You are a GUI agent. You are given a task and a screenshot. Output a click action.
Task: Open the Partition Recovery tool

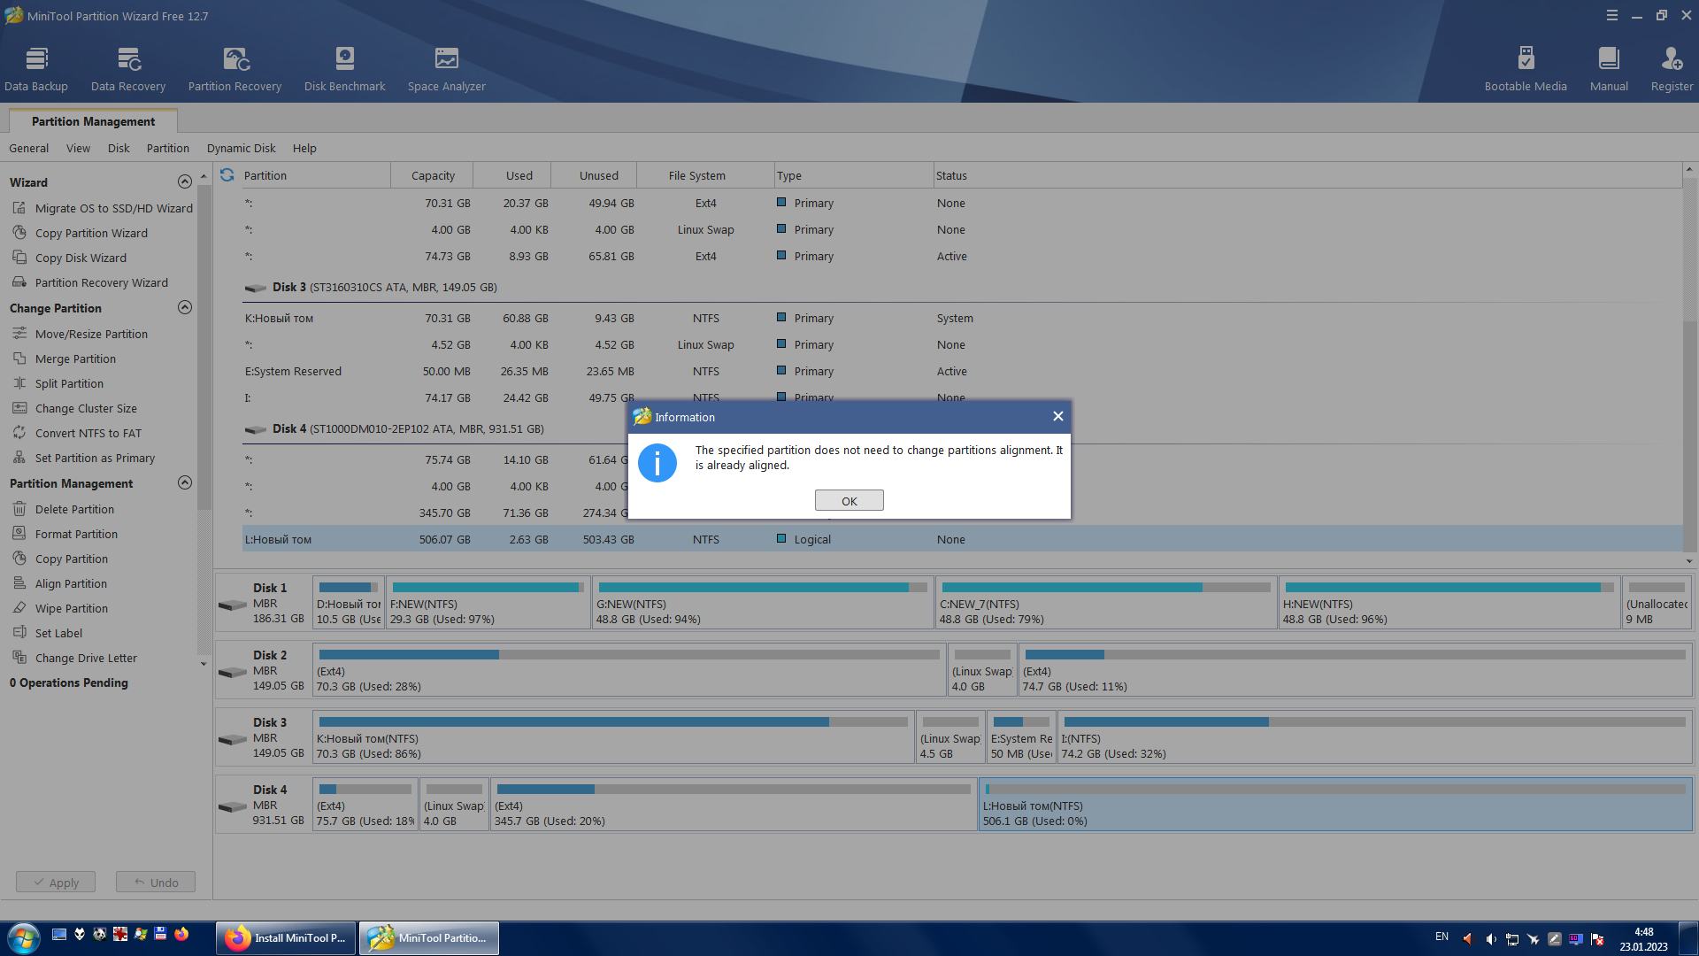[x=234, y=69]
